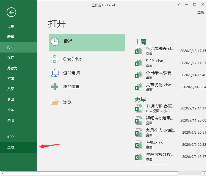Open 帐户 settings in the sidebar
The image size is (207, 176).
pyautogui.click(x=11, y=137)
